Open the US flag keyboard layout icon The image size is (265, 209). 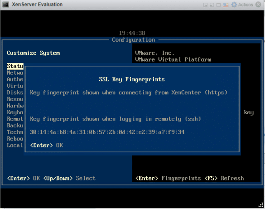(x=226, y=5)
